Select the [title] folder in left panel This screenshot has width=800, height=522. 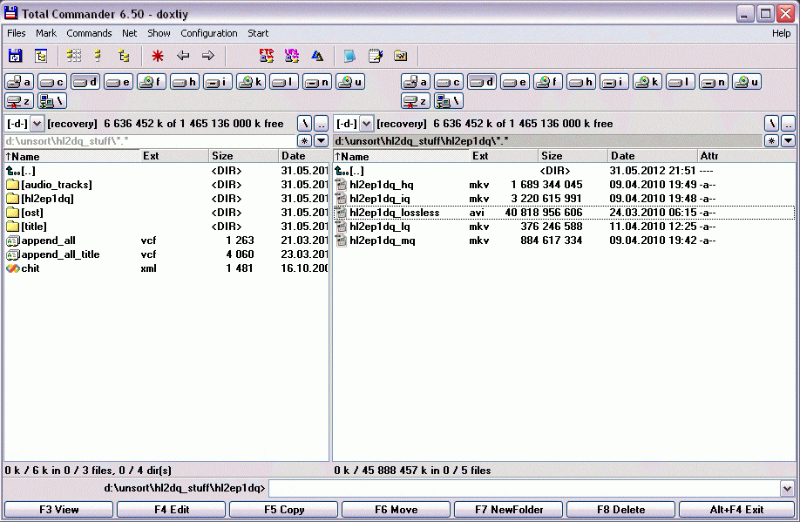pyautogui.click(x=166, y=227)
